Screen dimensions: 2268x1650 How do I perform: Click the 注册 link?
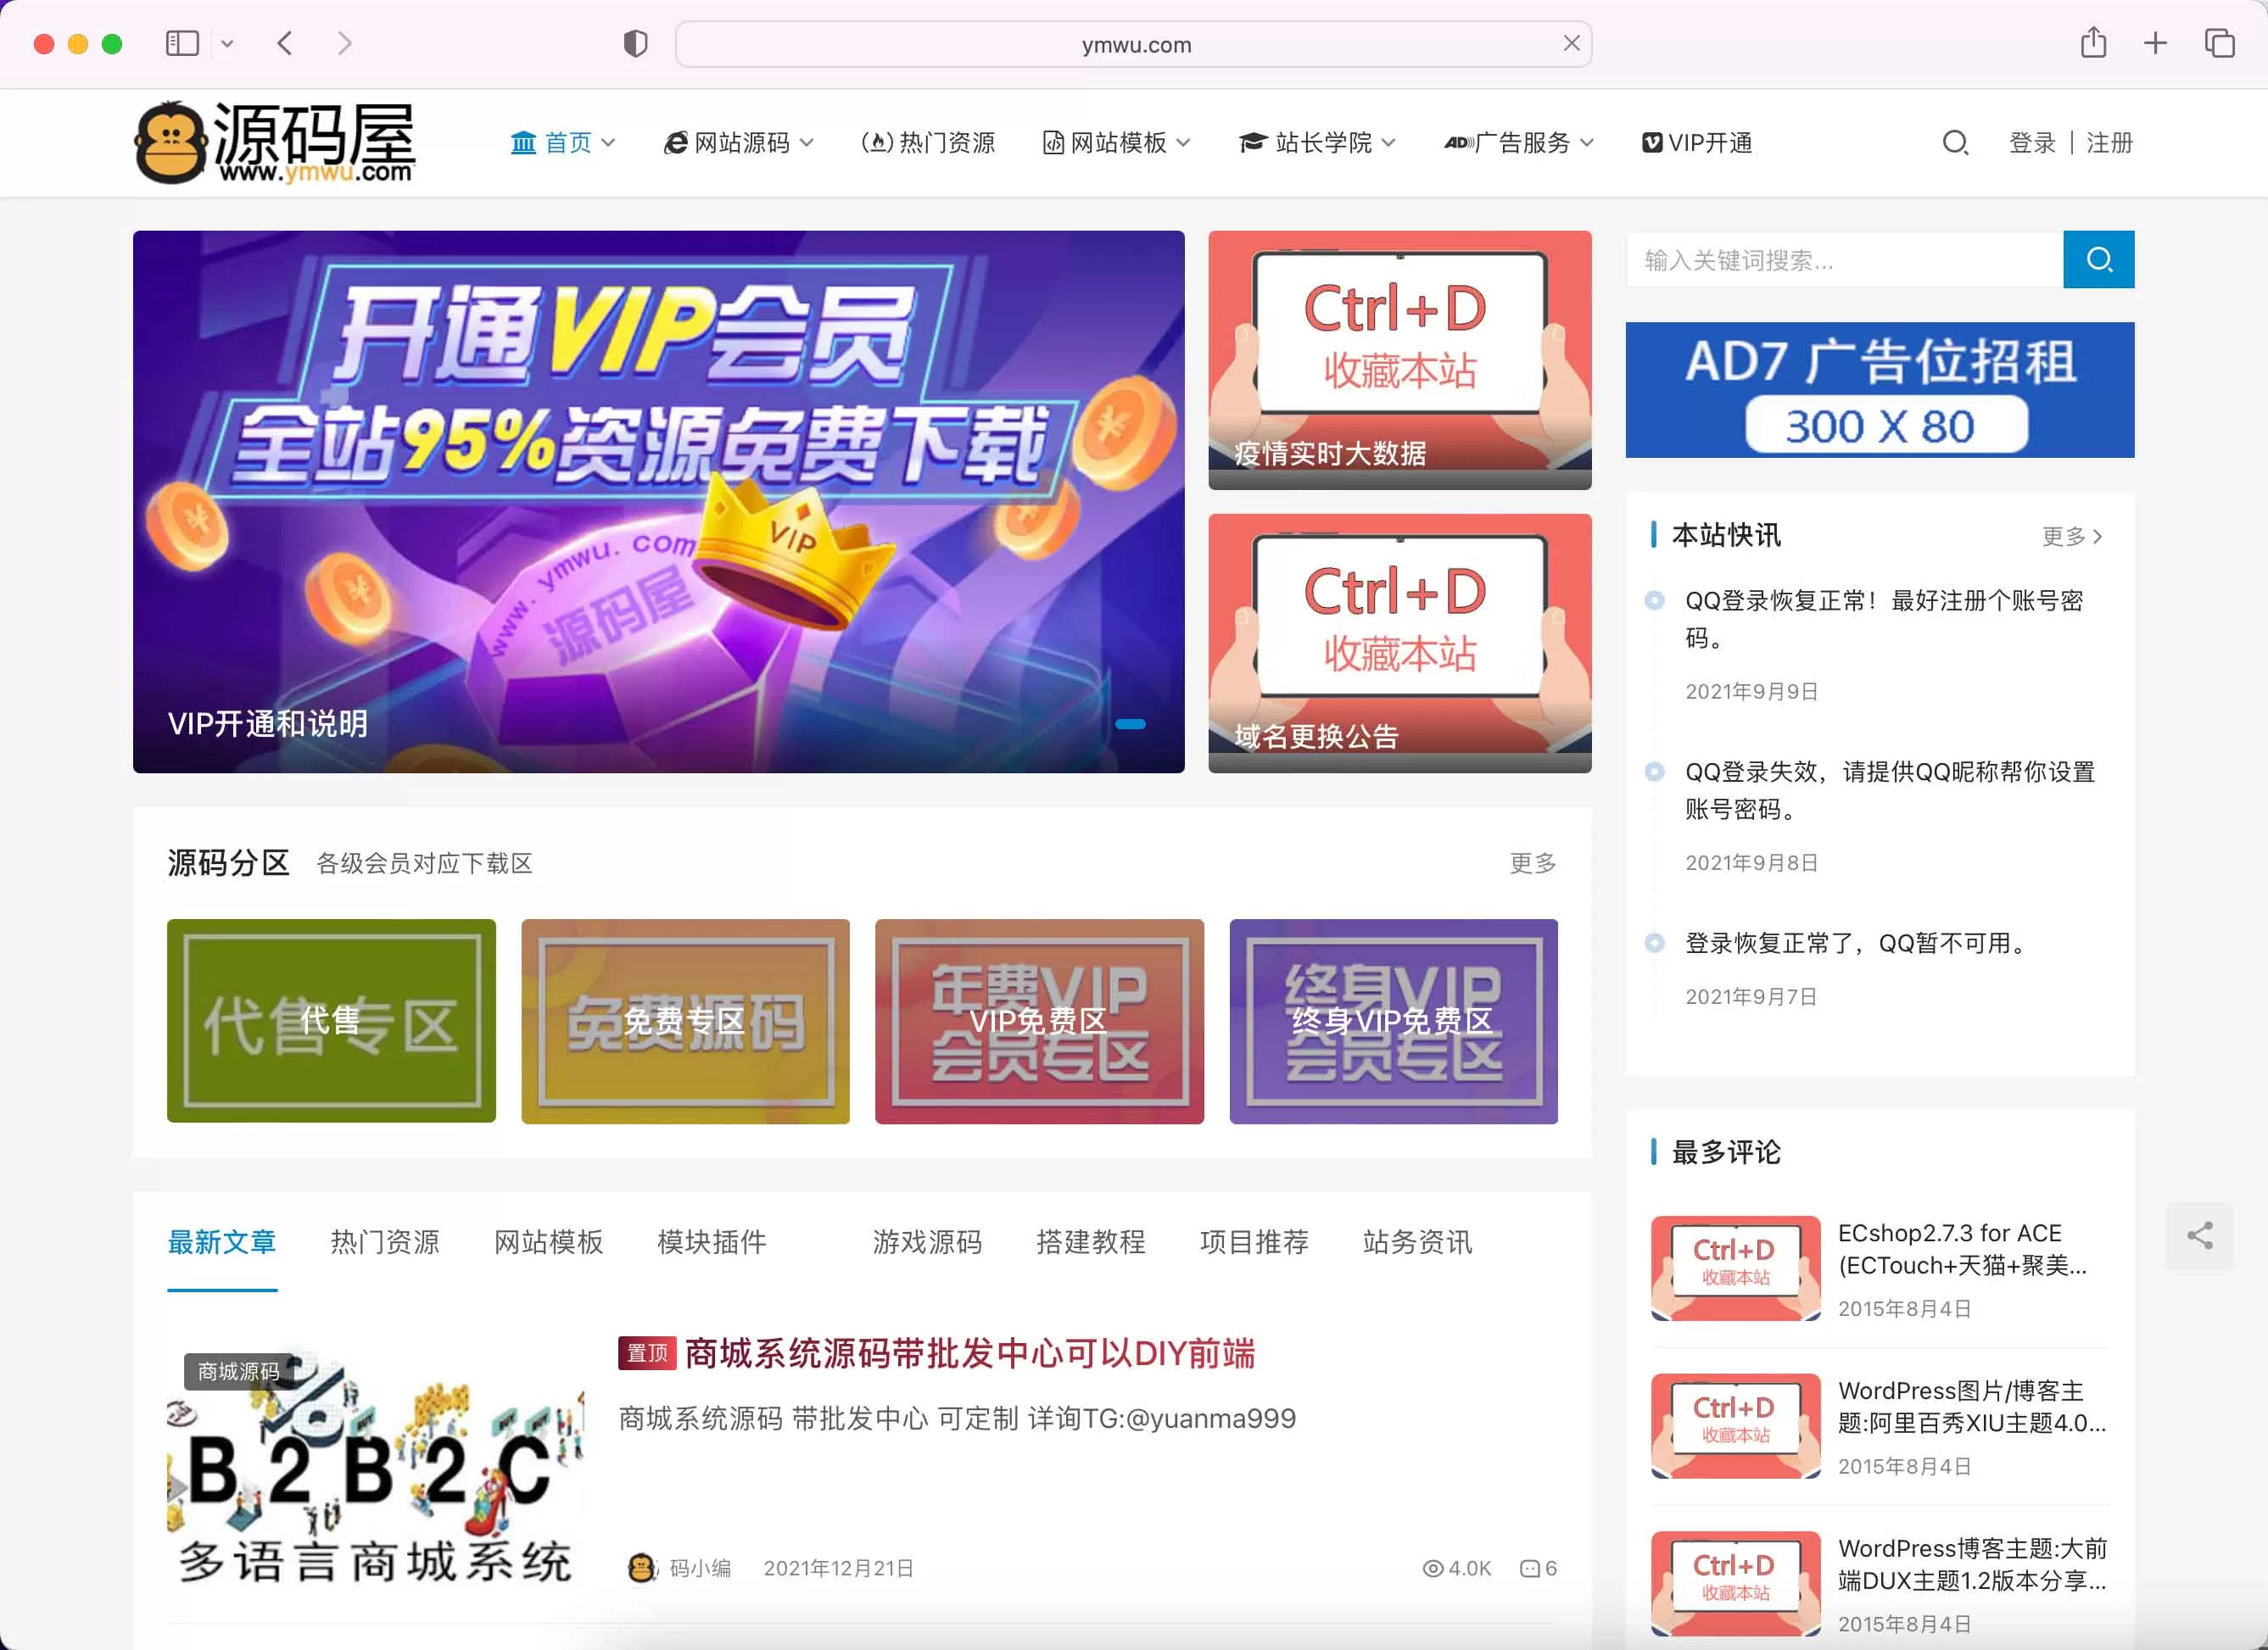tap(2109, 143)
